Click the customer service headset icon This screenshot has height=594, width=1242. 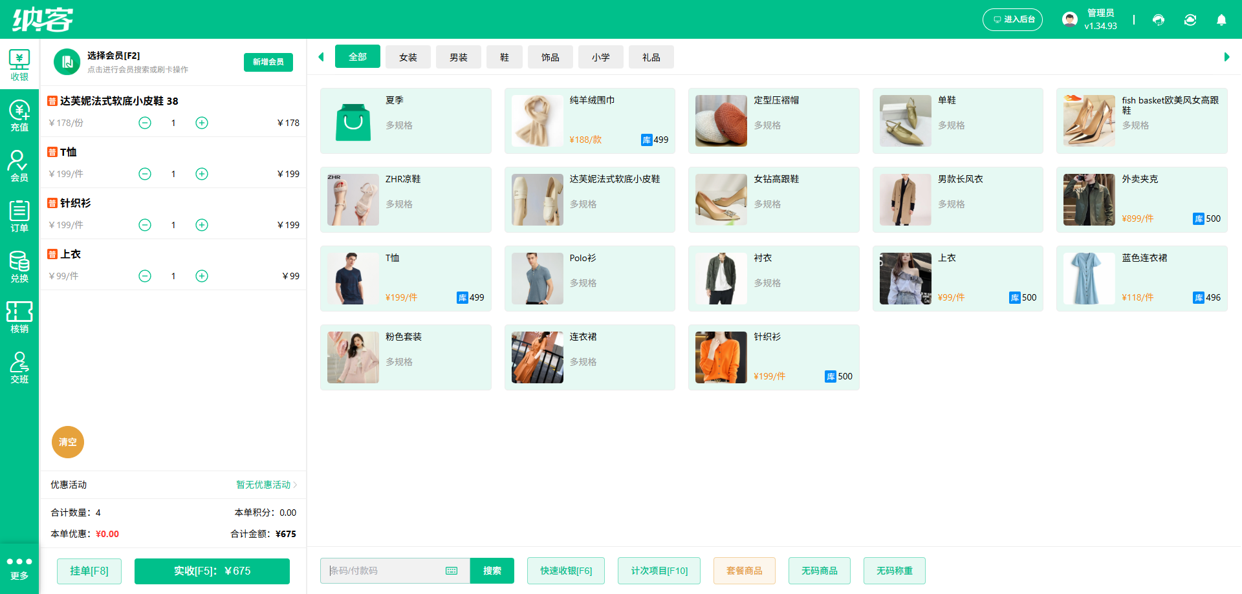point(1159,20)
